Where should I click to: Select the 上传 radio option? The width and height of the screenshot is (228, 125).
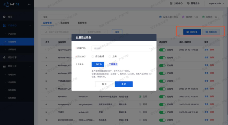click(x=110, y=56)
